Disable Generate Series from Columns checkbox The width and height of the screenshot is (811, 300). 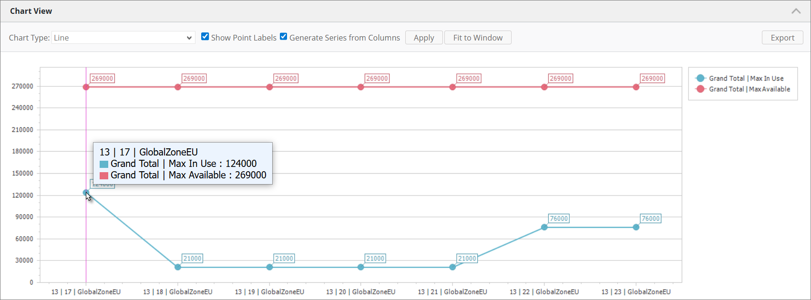284,37
